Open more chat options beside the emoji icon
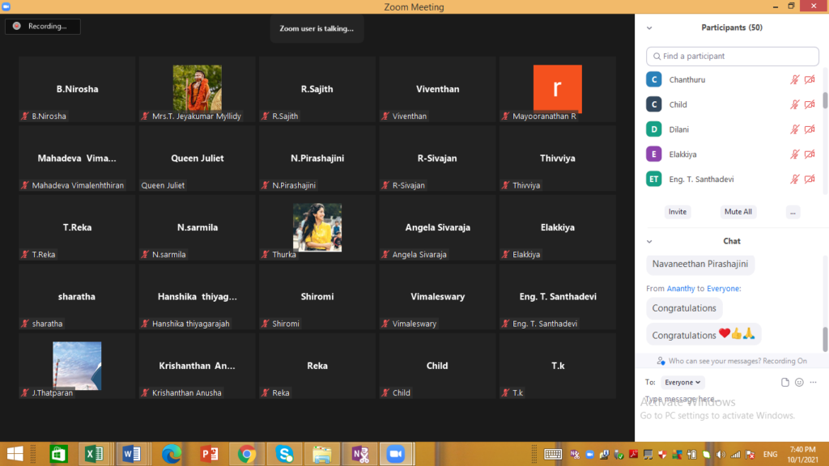 pos(813,382)
